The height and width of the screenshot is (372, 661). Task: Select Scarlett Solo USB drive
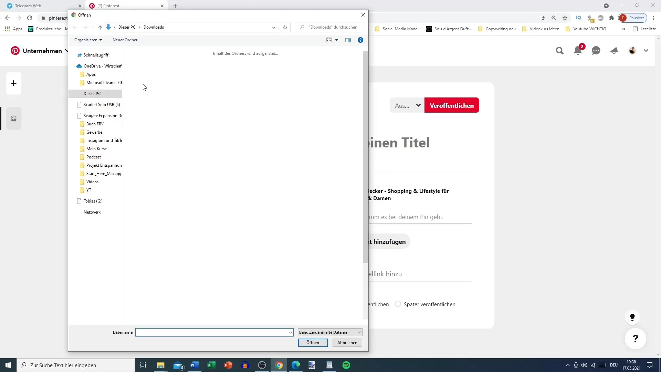pyautogui.click(x=98, y=105)
